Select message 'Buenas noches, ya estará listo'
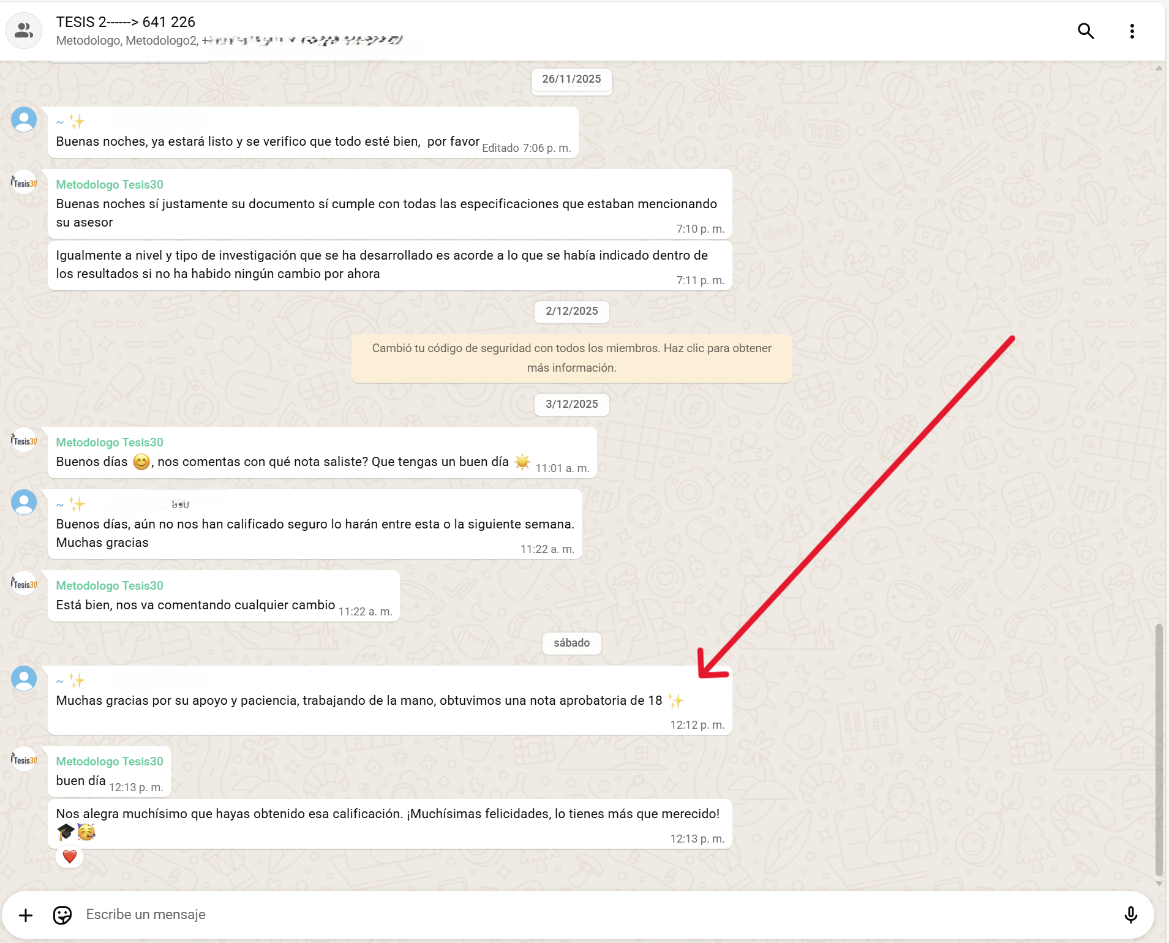This screenshot has width=1169, height=943. pyautogui.click(x=313, y=132)
